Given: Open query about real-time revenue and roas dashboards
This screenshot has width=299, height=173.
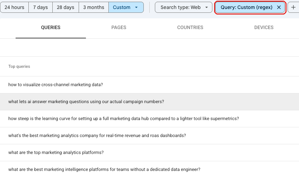Looking at the screenshot, I should [150, 136].
